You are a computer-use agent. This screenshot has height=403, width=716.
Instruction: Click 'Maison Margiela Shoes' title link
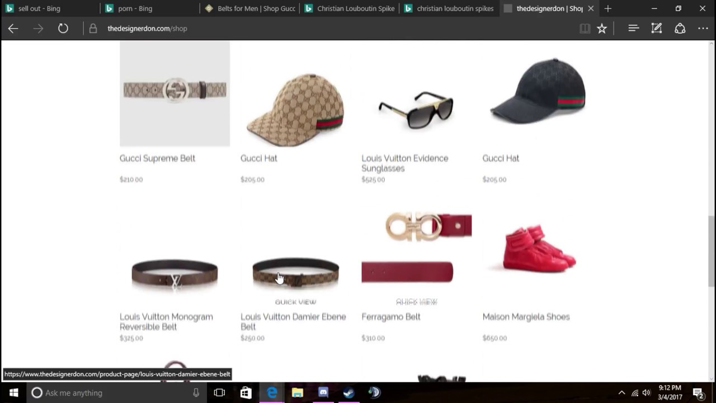coord(526,317)
